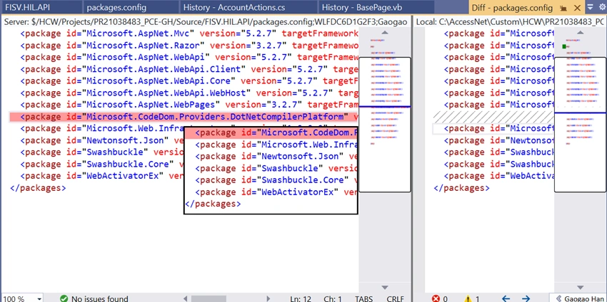Click the local pane minimap viewport
The width and height of the screenshot is (607, 302).
tap(580, 125)
